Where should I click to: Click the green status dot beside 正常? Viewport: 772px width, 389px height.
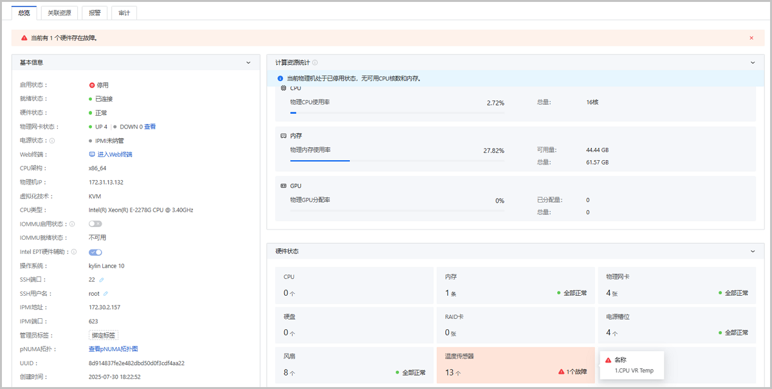(91, 113)
